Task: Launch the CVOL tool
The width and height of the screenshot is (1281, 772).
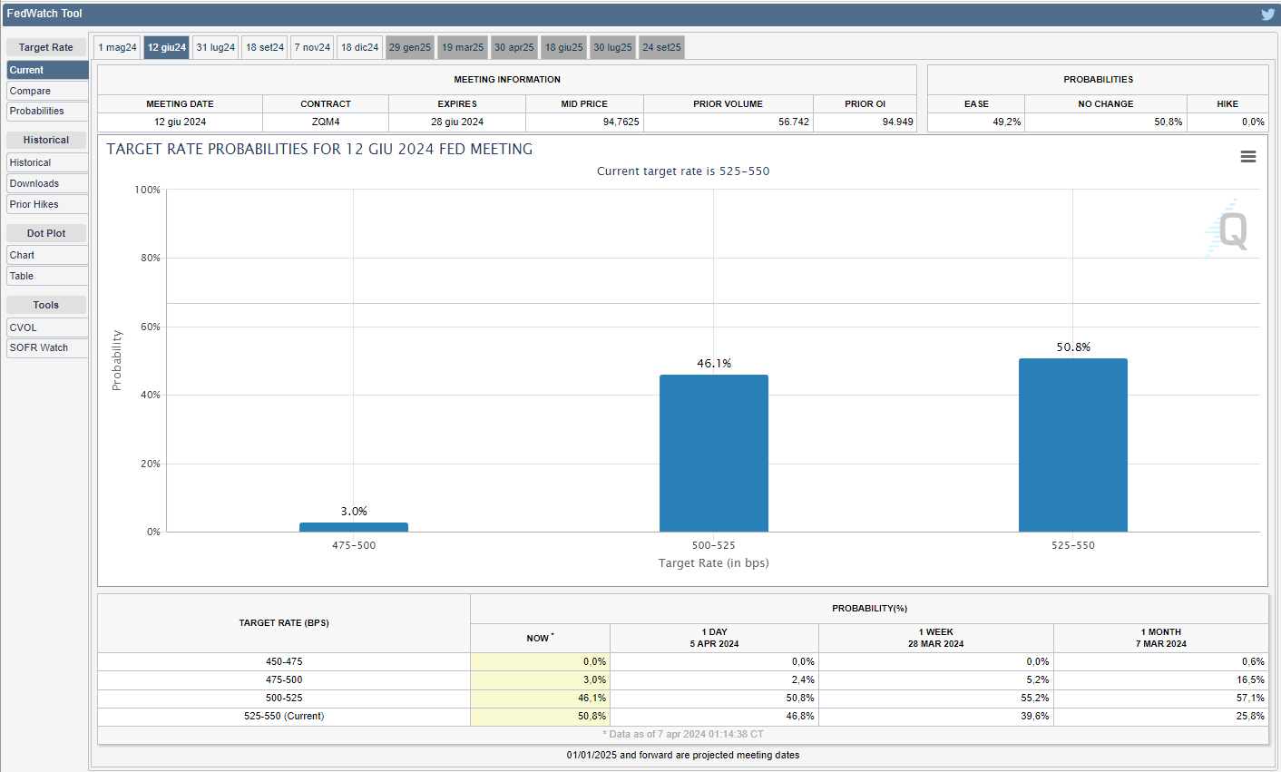Action: [47, 327]
